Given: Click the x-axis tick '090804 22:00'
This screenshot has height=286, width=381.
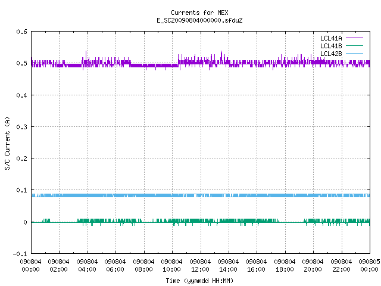Looking at the screenshot, I should point(341,266).
